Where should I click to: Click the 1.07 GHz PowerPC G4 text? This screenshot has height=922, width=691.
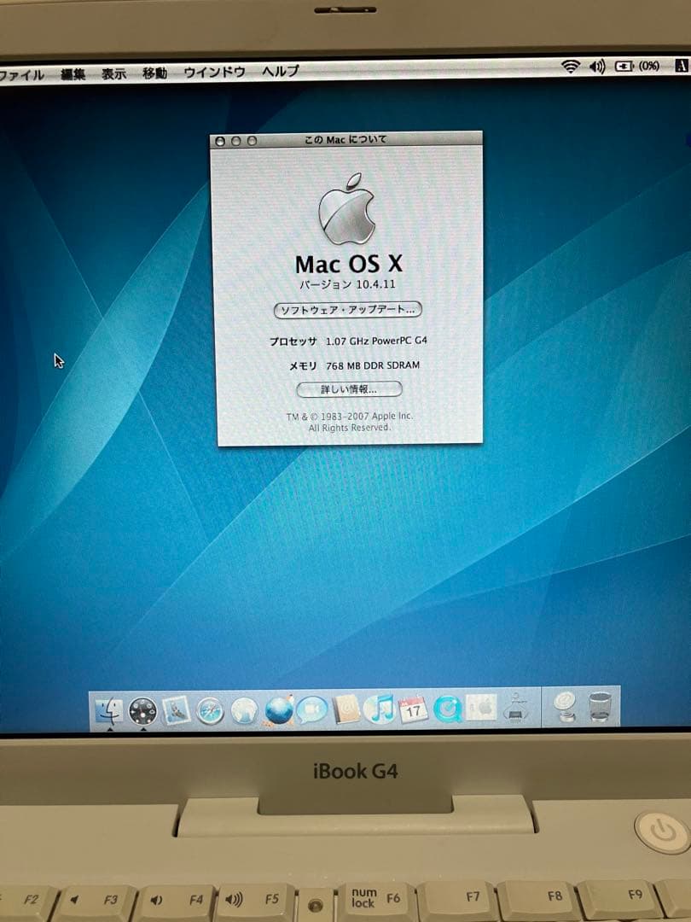click(x=377, y=341)
